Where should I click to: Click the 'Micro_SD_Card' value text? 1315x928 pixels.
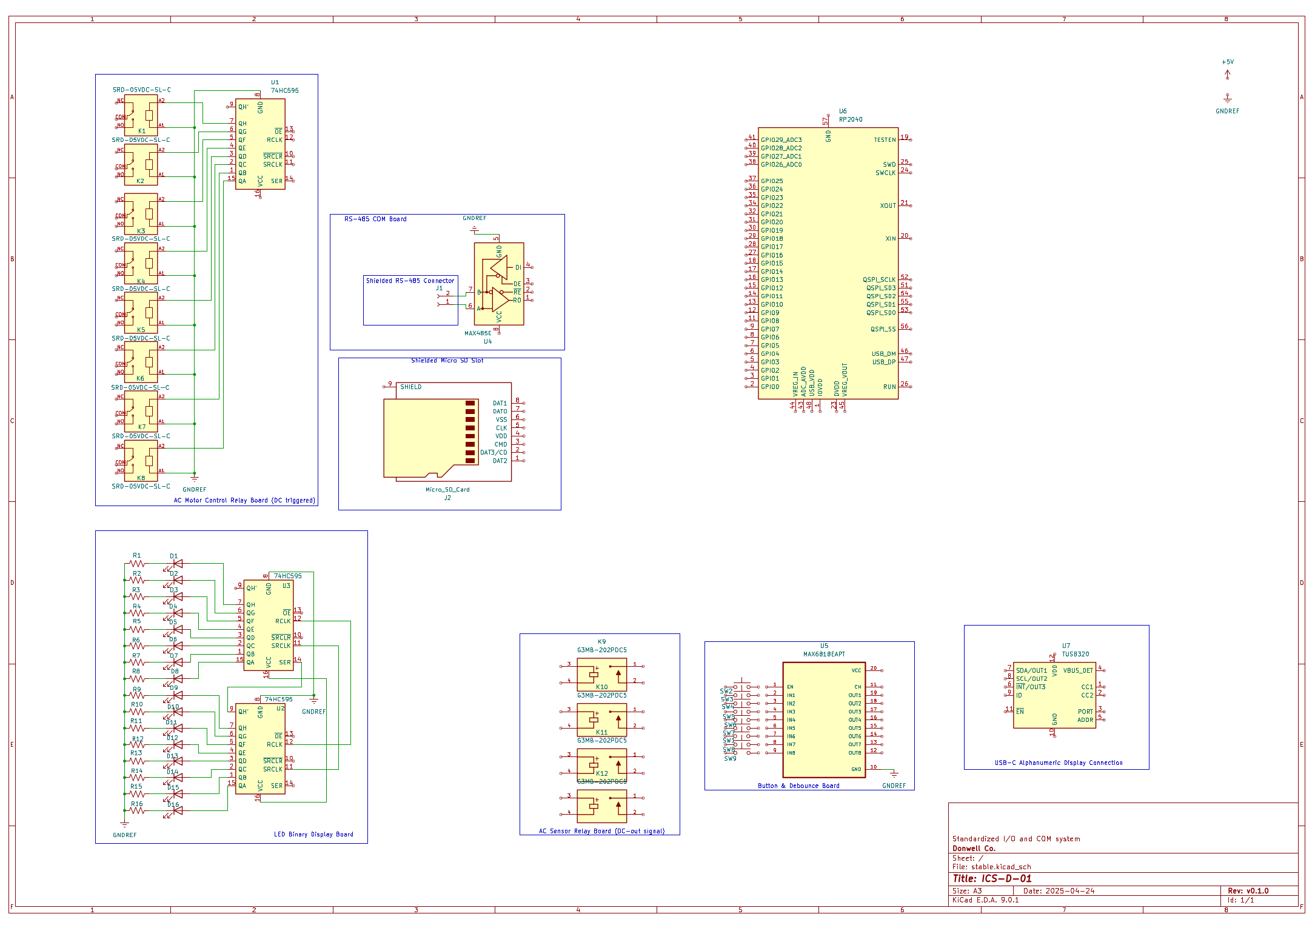pyautogui.click(x=447, y=490)
